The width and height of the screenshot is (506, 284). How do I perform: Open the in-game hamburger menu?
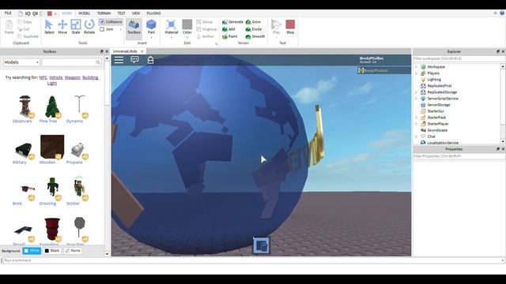click(x=119, y=60)
